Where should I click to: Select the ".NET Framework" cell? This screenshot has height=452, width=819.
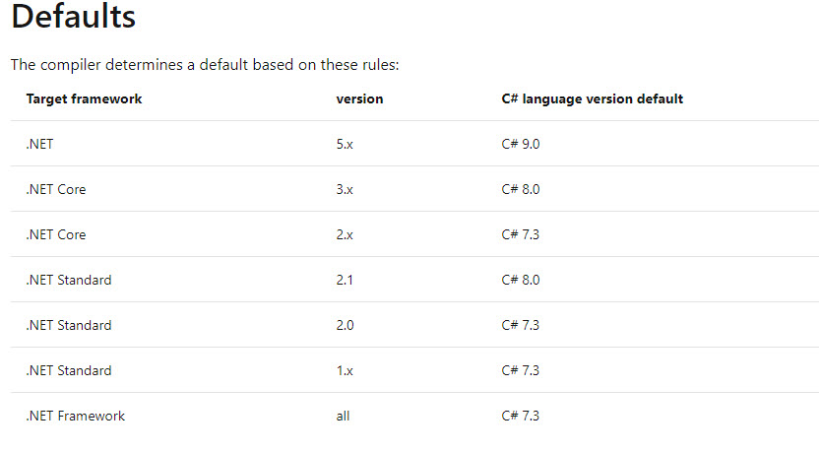76,416
